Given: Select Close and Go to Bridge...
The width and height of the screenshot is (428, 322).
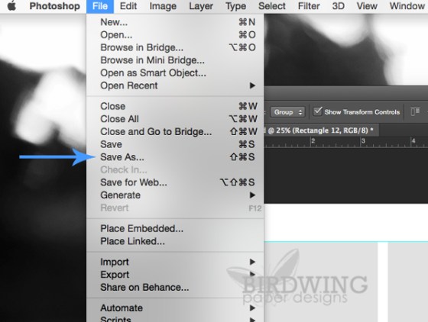Looking at the screenshot, I should click(x=175, y=131).
